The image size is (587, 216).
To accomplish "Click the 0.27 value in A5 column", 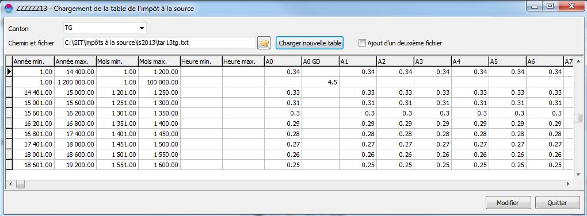I will pos(507,144).
